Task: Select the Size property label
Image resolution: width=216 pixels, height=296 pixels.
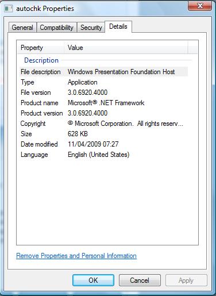Action: click(26, 134)
